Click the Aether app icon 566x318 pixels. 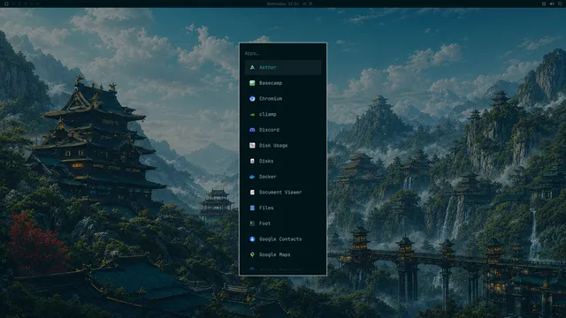click(252, 67)
